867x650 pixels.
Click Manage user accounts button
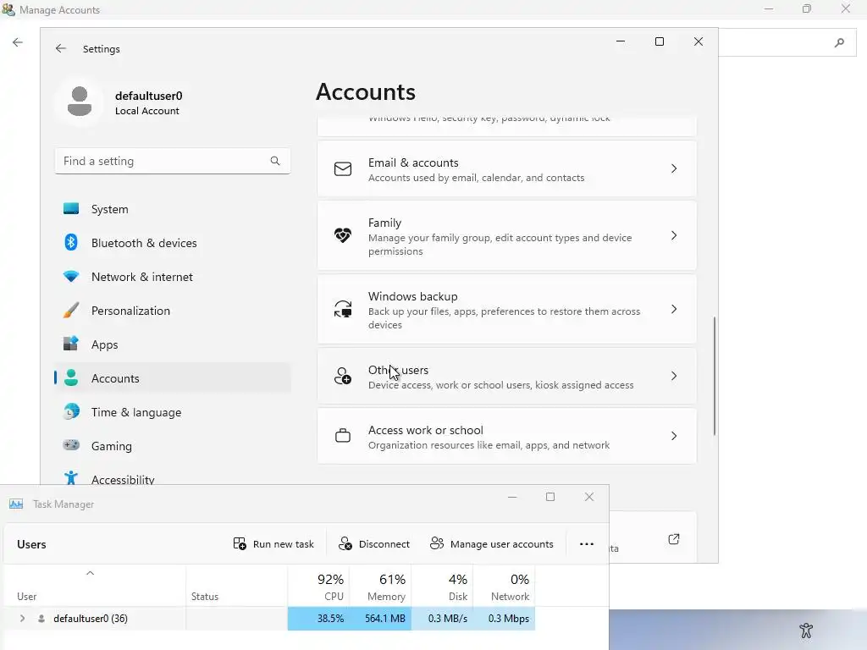click(492, 544)
